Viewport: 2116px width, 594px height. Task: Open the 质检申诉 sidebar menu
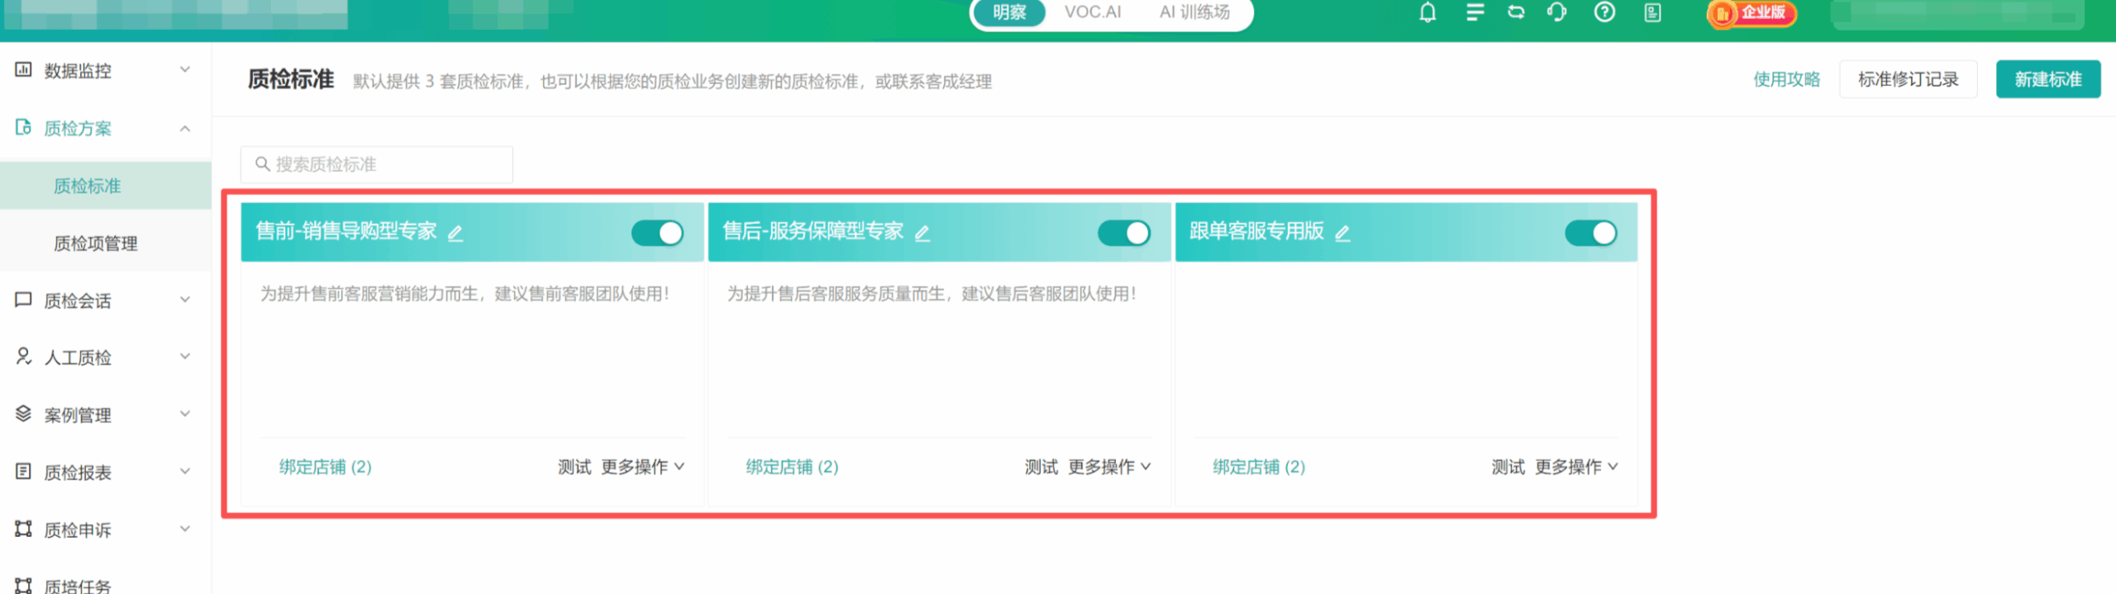point(106,529)
